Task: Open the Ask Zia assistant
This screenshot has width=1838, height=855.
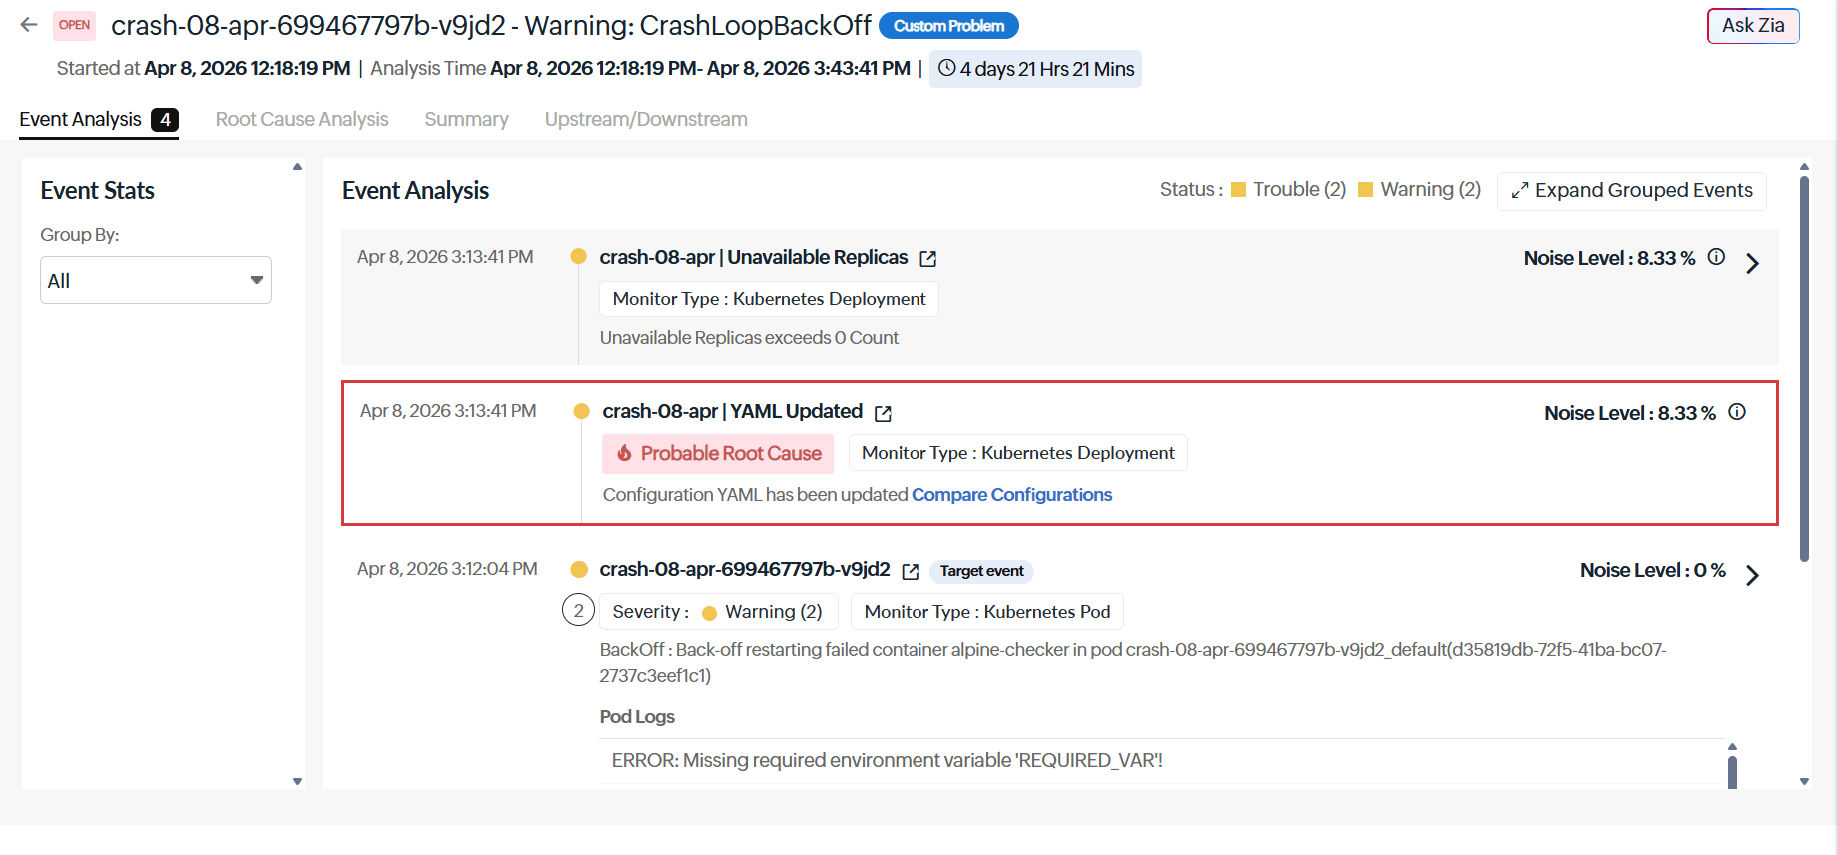Action: tap(1753, 26)
